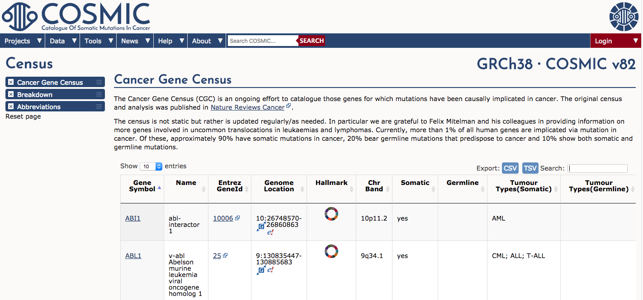Open Entrez GeneId 10006 link
The image size is (643, 300).
pos(223,218)
